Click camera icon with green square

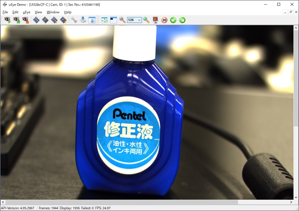click(x=17, y=20)
